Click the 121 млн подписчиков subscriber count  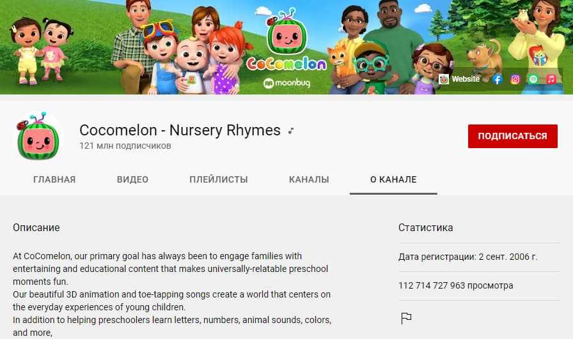[x=125, y=146]
